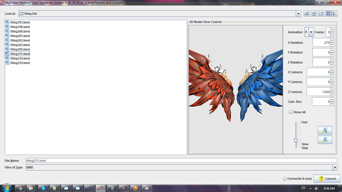Viewport: 342px width, 192px height.
Task: Select Wing202.bmd in file list
Action: click(17, 41)
